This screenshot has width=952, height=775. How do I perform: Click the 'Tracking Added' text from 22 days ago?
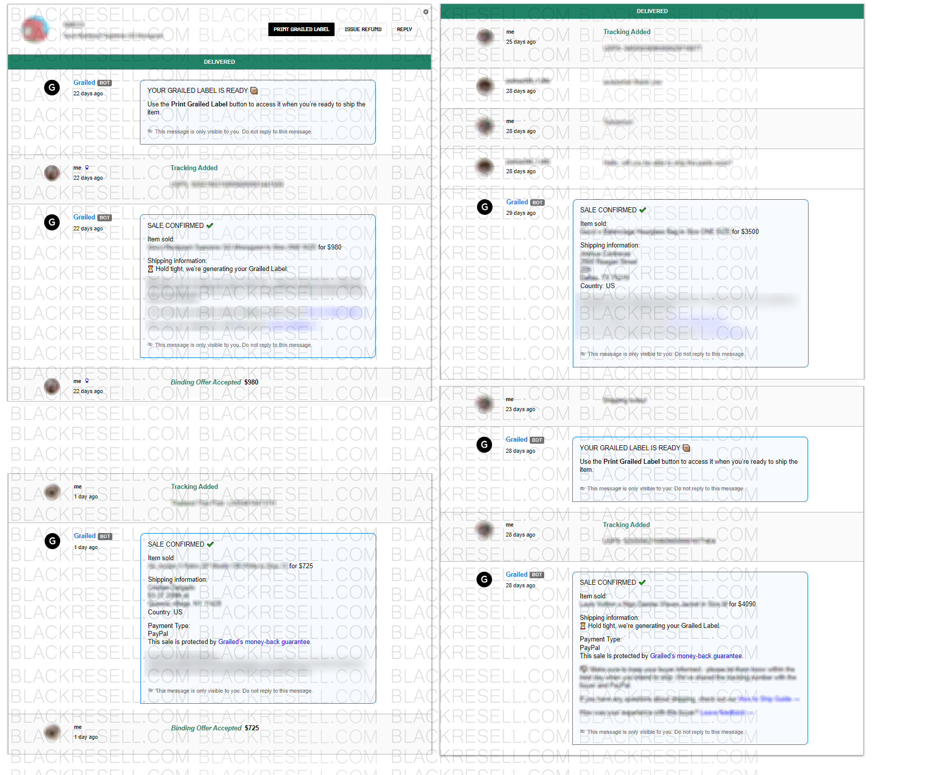(194, 168)
